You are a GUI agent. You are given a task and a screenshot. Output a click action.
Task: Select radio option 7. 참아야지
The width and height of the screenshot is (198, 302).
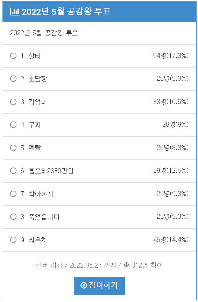tap(13, 194)
